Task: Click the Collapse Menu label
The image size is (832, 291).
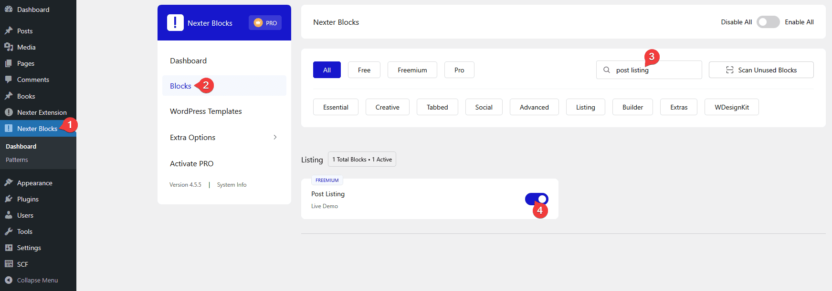Action: pos(37,280)
